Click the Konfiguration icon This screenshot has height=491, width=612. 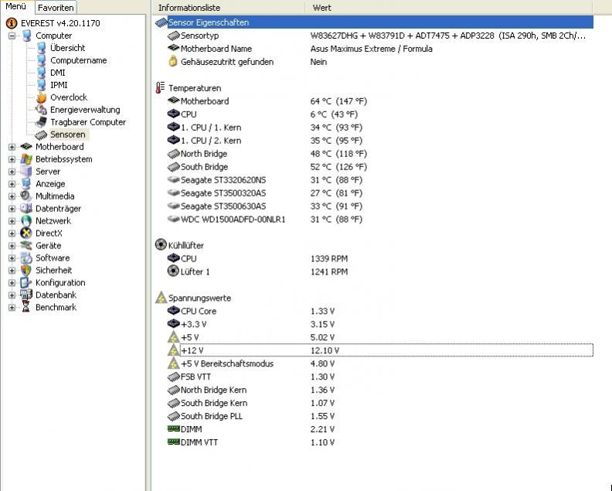pyautogui.click(x=26, y=282)
